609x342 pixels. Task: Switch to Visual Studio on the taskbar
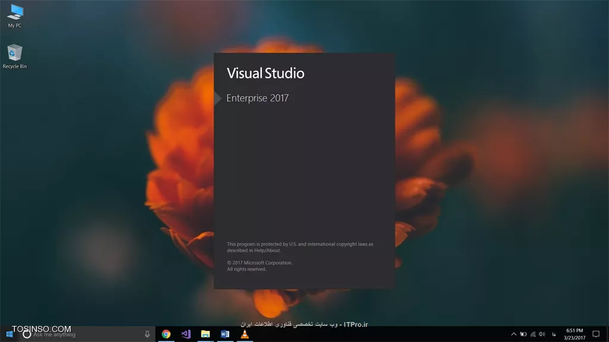[x=186, y=334]
